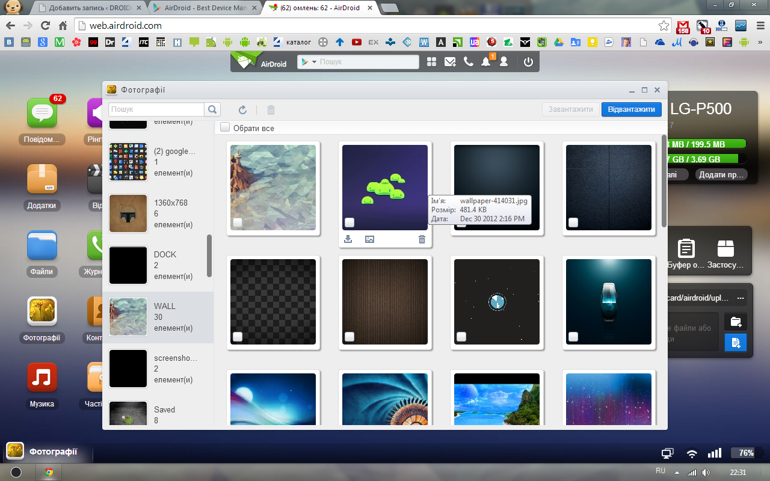
Task: Click the refresh icon in Фотографії window
Action: pos(242,110)
